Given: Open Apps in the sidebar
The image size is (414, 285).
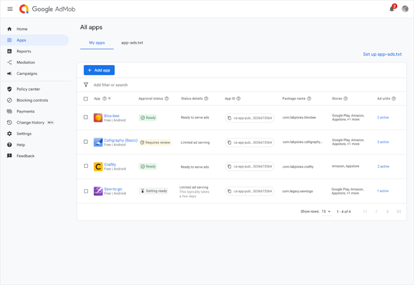Looking at the screenshot, I should [34, 40].
